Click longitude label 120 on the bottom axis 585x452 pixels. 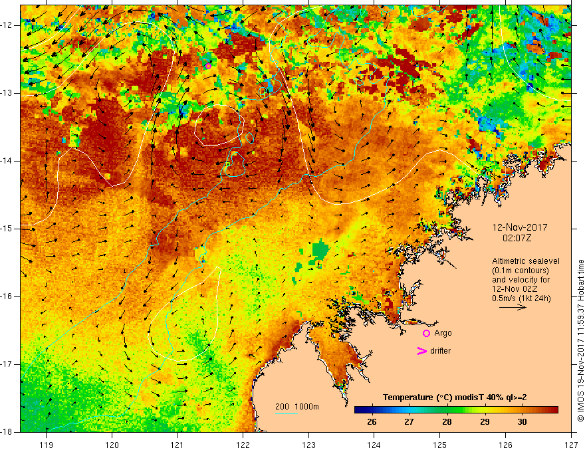pos(112,445)
